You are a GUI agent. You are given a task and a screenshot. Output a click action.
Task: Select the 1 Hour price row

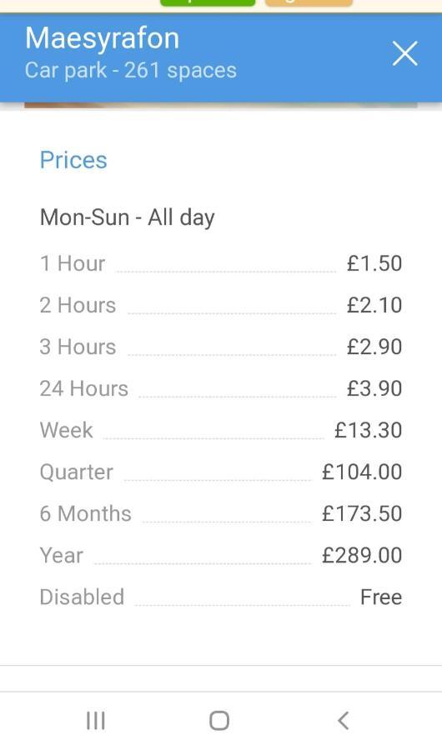tap(221, 263)
